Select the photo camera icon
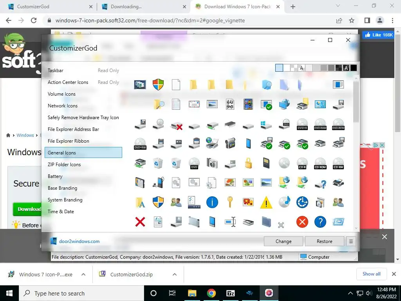 pyautogui.click(x=212, y=163)
